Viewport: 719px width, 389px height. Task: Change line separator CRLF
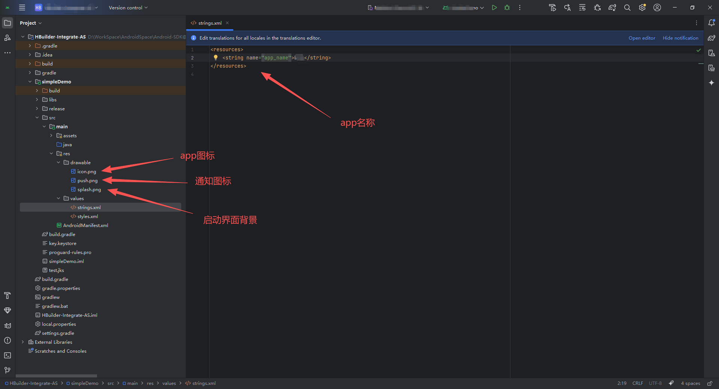[x=638, y=383]
